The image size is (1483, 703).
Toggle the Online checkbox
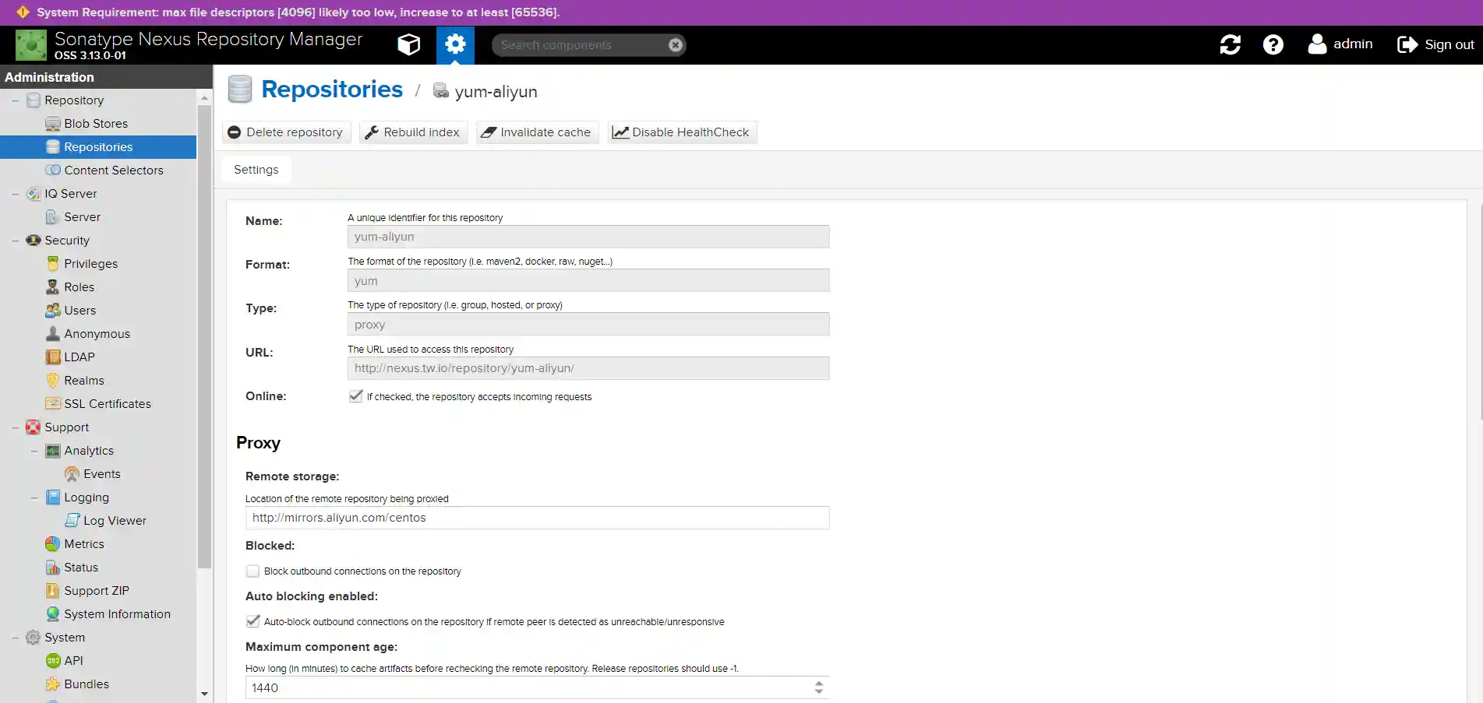(x=356, y=396)
